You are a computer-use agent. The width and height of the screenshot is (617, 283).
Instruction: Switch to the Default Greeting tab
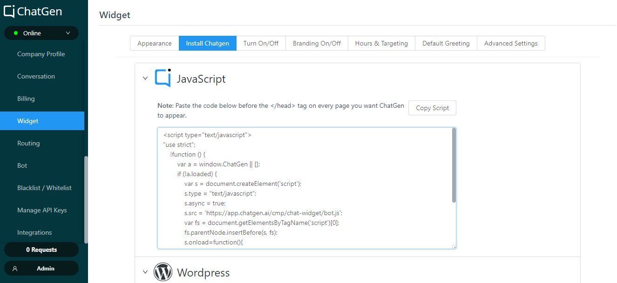446,43
